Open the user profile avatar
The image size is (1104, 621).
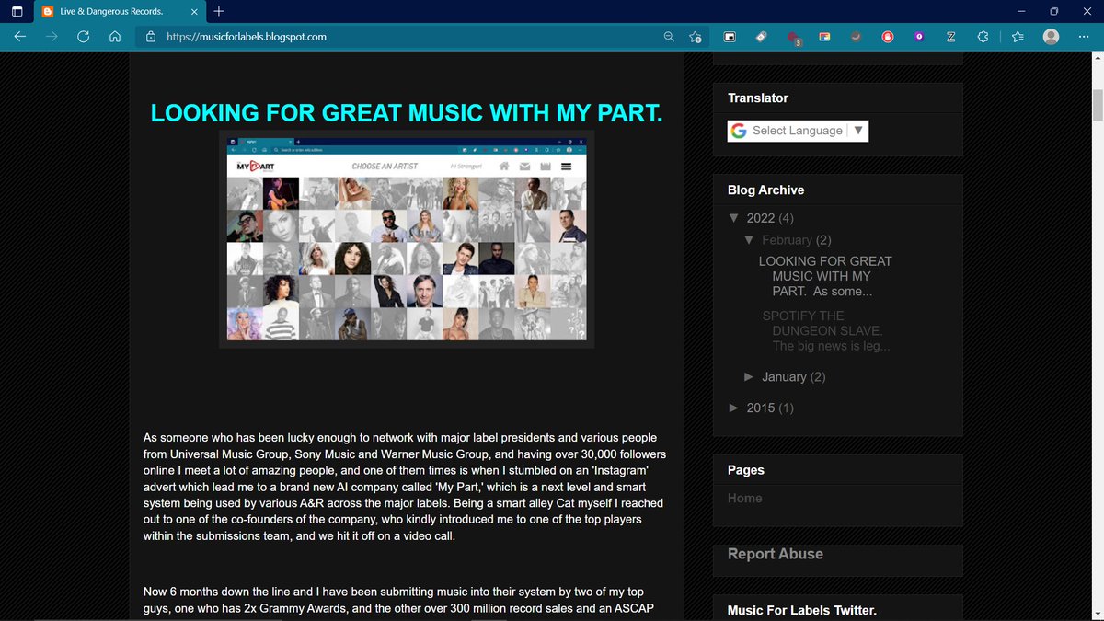1052,37
